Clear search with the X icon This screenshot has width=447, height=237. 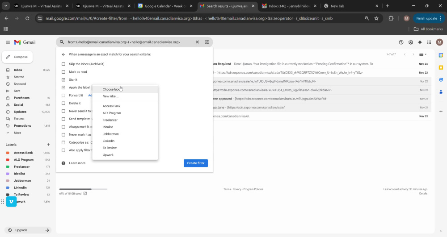(x=197, y=42)
